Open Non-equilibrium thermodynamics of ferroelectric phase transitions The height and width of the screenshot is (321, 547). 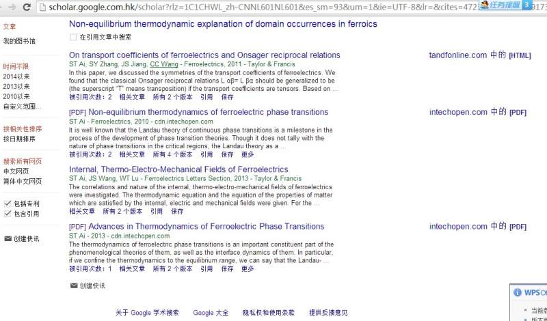pos(209,112)
